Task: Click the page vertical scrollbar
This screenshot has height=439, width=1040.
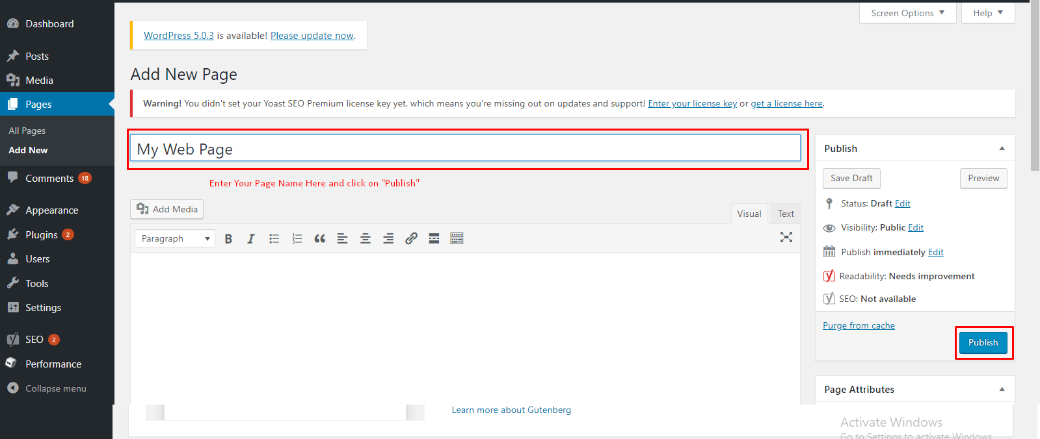Action: tap(1035, 85)
